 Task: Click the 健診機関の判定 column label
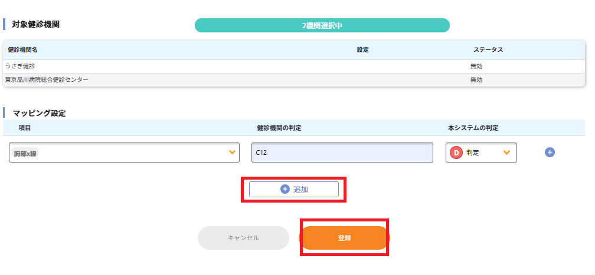click(279, 128)
